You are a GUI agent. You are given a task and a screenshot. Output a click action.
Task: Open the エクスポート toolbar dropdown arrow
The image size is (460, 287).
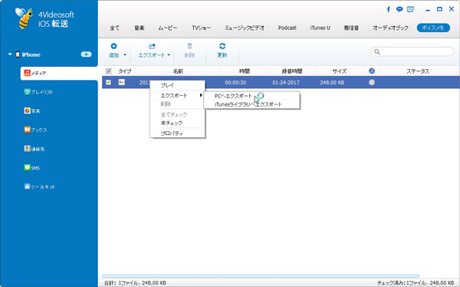click(x=169, y=55)
